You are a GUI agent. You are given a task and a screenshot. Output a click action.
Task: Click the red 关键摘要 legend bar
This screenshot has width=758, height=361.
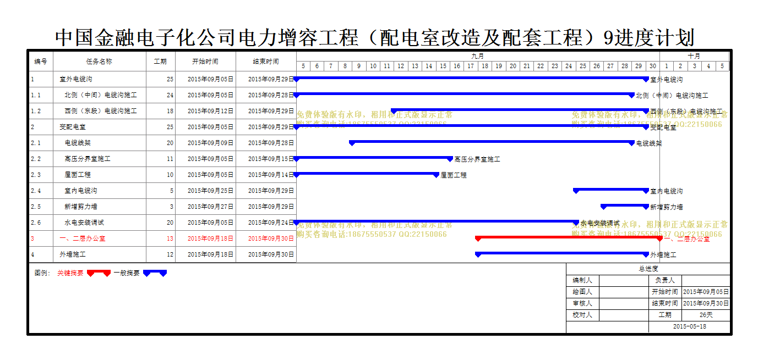pos(99,273)
